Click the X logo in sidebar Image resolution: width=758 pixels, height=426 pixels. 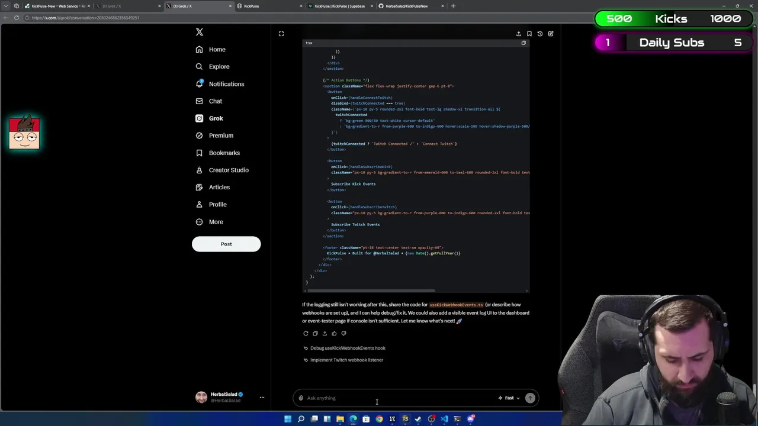tap(200, 32)
